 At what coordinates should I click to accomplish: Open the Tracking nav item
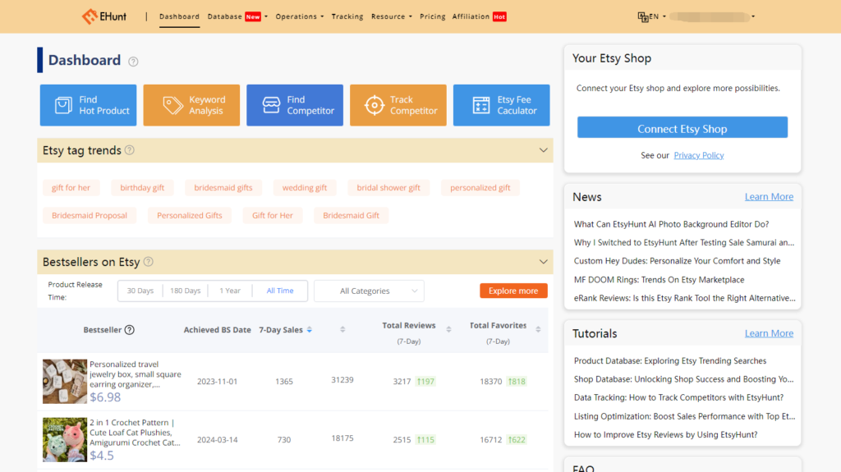pyautogui.click(x=347, y=16)
